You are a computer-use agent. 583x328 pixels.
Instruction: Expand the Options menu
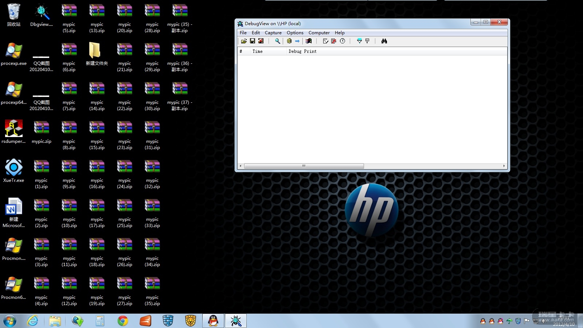[x=295, y=33]
